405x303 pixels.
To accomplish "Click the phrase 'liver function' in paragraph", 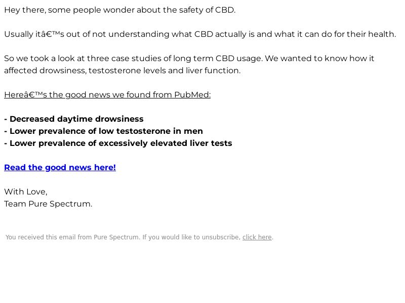I will pyautogui.click(x=213, y=71).
